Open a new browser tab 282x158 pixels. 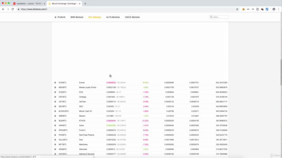pos(85,4)
